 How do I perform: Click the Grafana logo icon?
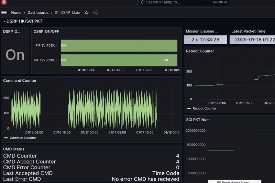(x=4, y=2)
